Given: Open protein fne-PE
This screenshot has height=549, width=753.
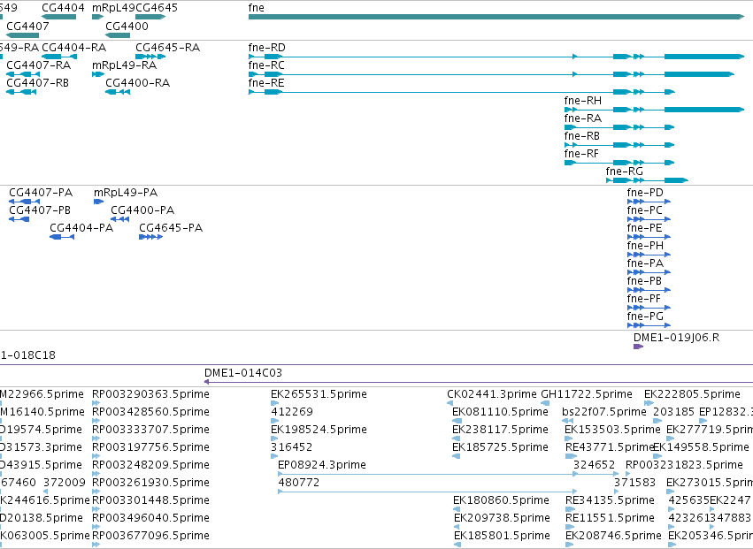Looking at the screenshot, I should click(x=644, y=228).
